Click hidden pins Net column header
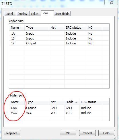This screenshot has width=119, height=140. coord(56,102)
